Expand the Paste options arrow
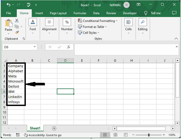The image size is (181, 139). point(9,34)
